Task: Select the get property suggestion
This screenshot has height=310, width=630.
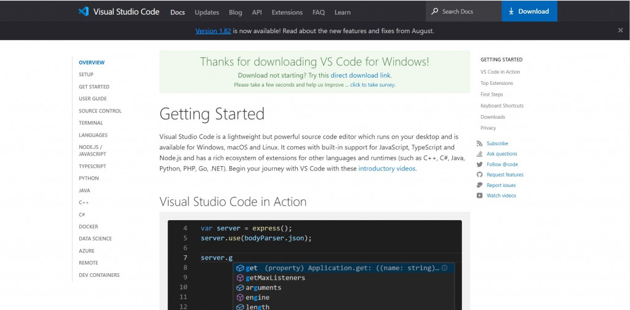Action: [344, 268]
